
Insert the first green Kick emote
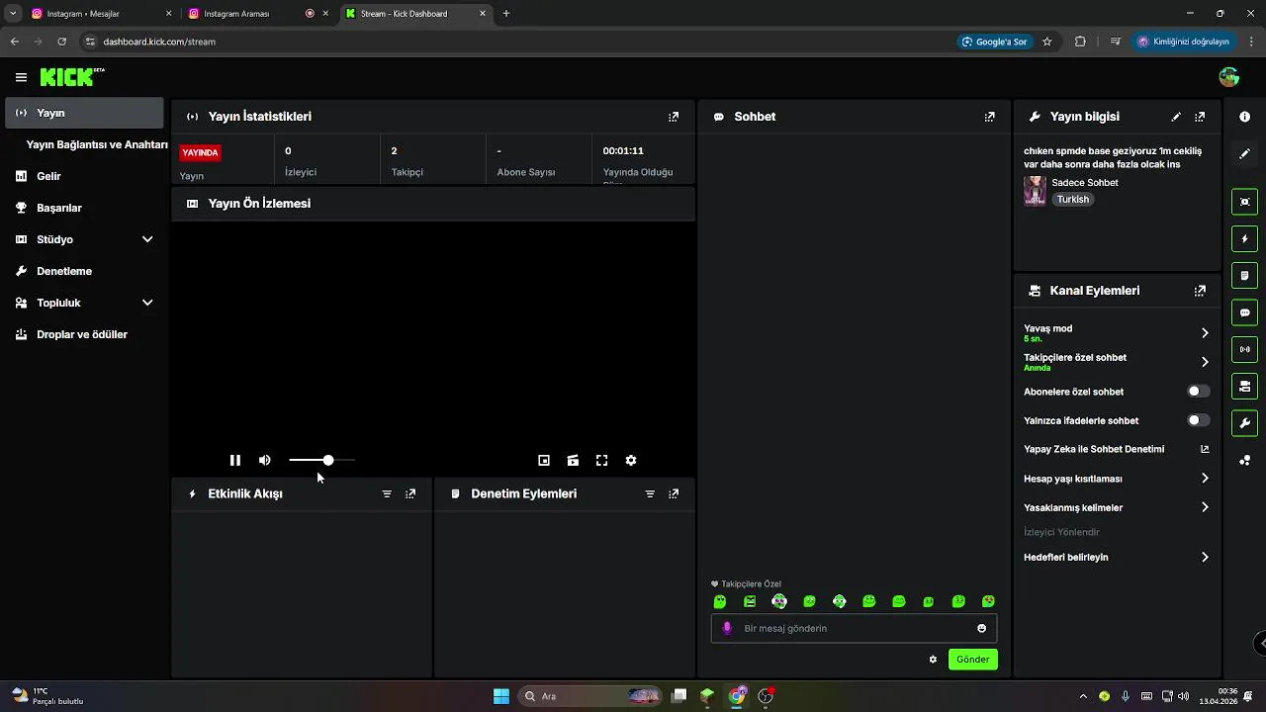pos(720,601)
